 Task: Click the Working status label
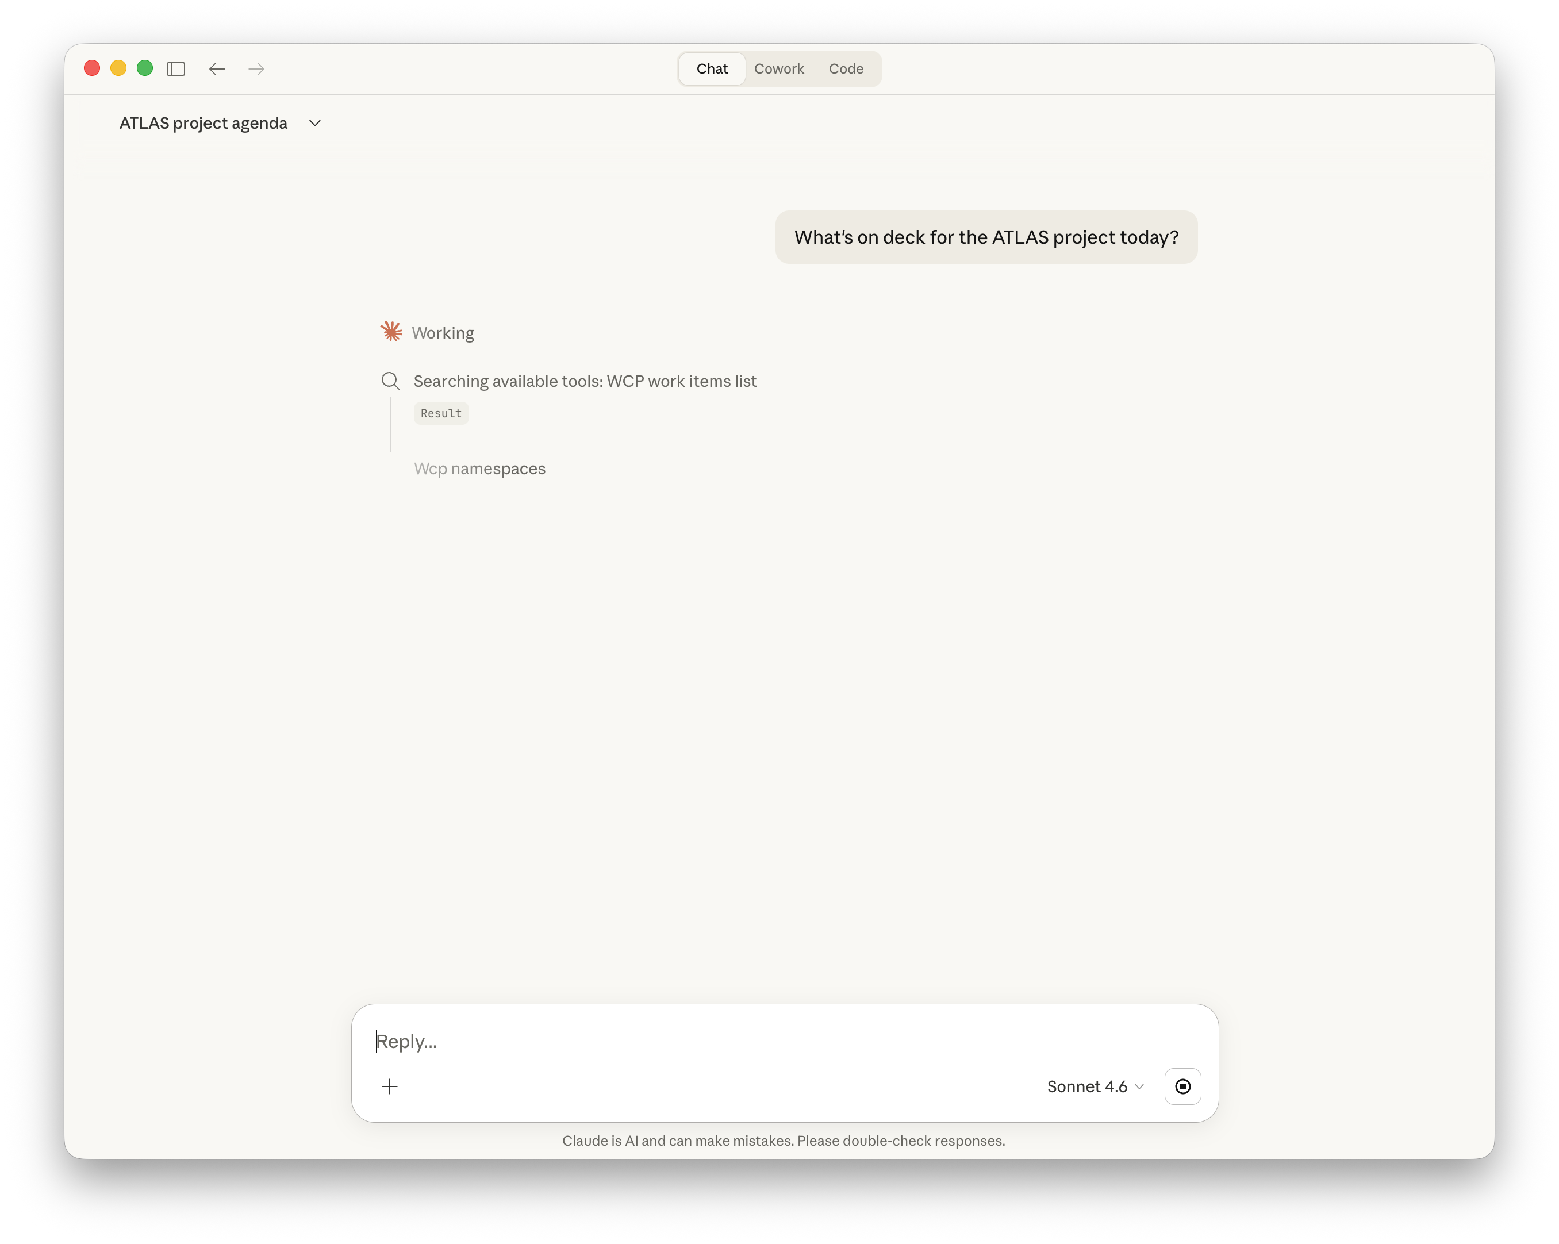442,333
